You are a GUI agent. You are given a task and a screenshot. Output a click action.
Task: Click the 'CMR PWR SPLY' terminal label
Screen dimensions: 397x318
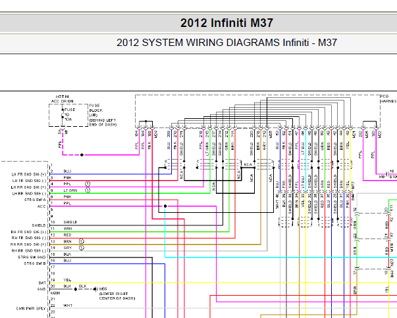pyautogui.click(x=31, y=308)
